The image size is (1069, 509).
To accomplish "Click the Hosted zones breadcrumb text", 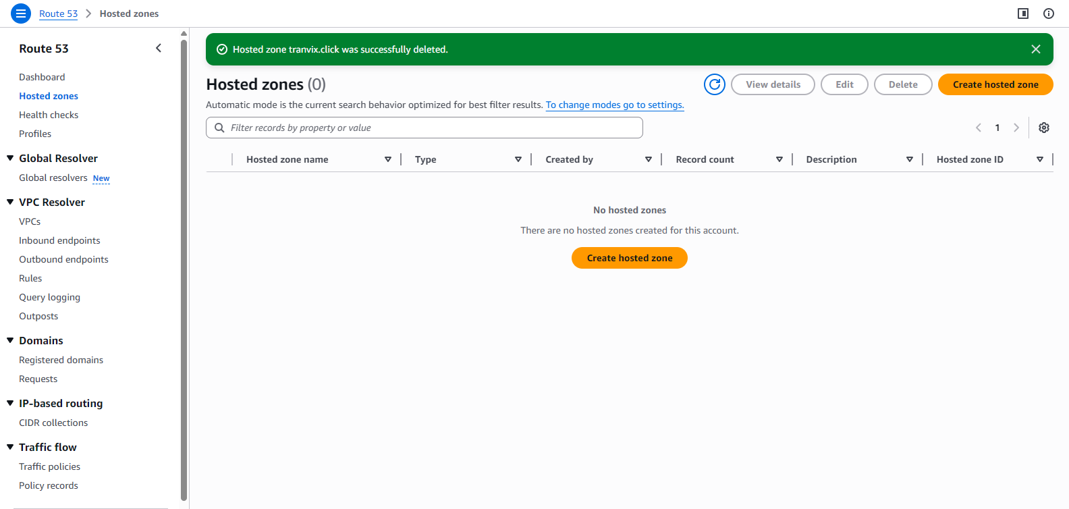I will 129,14.
